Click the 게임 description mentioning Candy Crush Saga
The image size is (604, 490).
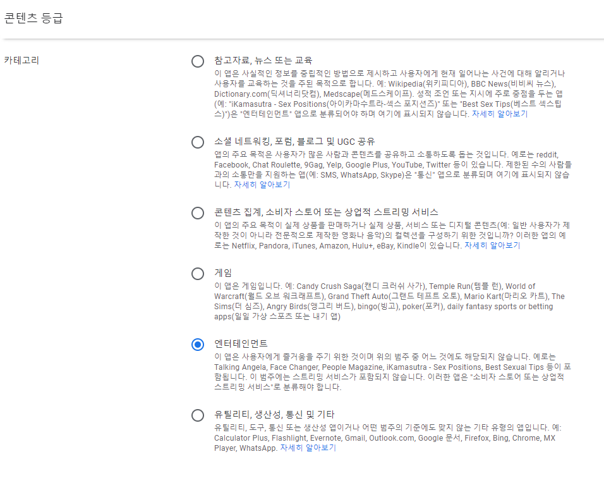click(x=389, y=302)
